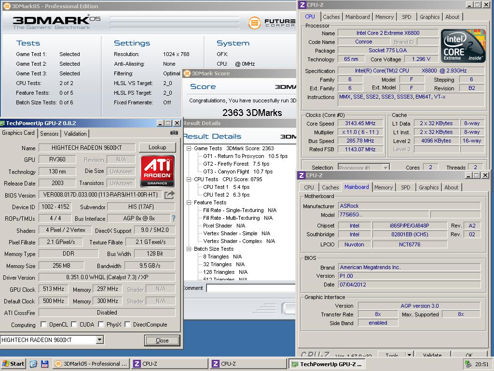This screenshot has height=371, width=494.
Task: Open the Processor #1 selection dropdown
Action: [385, 168]
